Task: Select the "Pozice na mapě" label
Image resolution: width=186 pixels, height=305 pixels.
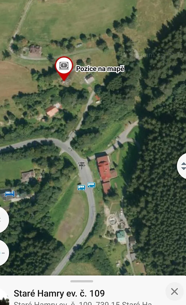Action: point(100,69)
